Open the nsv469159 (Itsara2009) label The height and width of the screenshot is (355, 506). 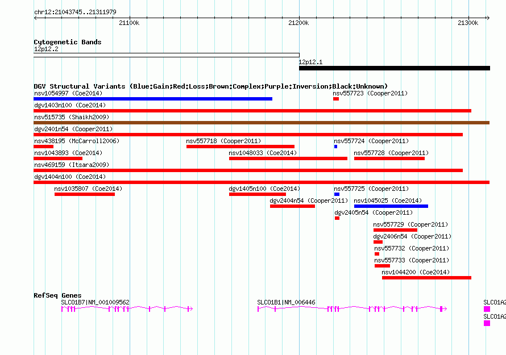click(x=72, y=165)
